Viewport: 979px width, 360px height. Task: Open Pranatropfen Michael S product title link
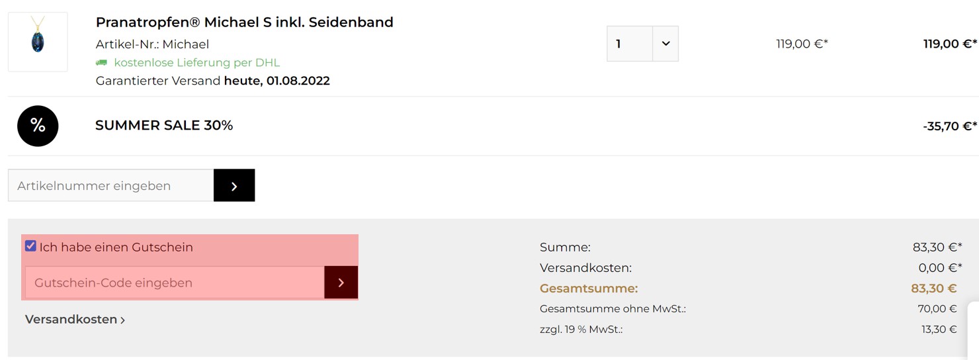pyautogui.click(x=245, y=22)
